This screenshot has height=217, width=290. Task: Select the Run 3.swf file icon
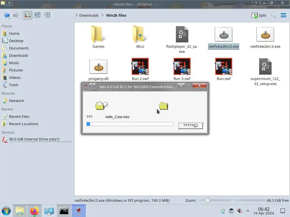182,66
